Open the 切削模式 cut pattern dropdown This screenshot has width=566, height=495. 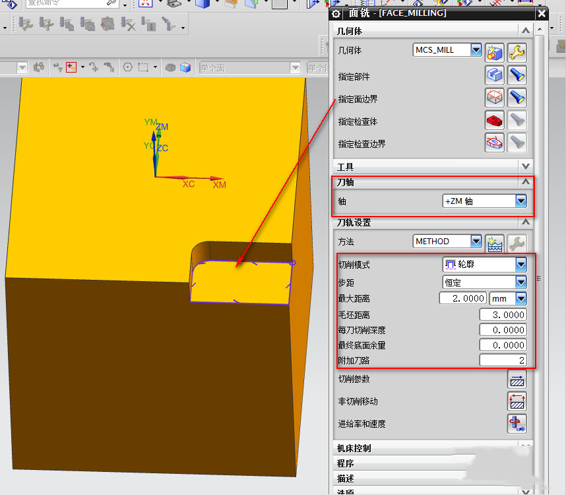click(520, 265)
